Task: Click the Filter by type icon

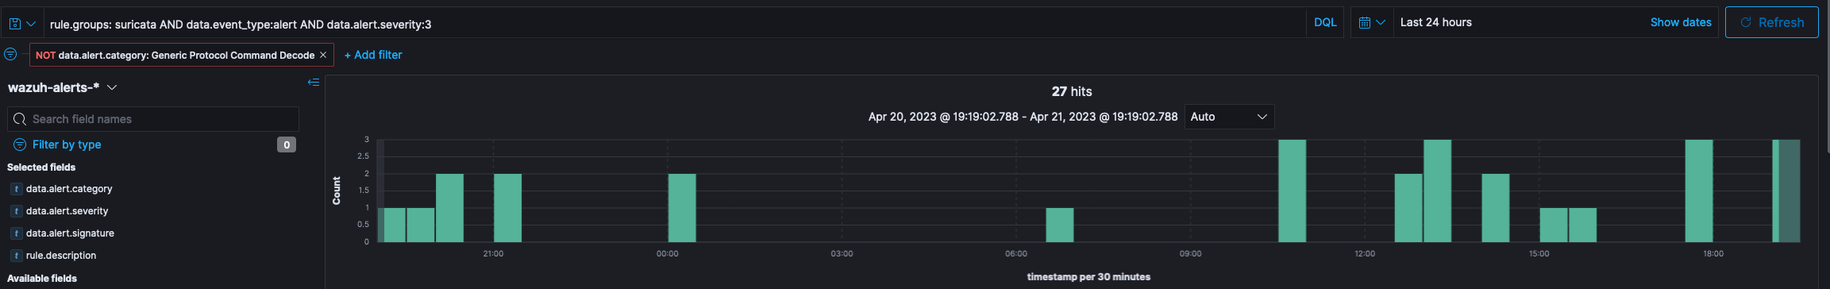Action: click(x=20, y=144)
